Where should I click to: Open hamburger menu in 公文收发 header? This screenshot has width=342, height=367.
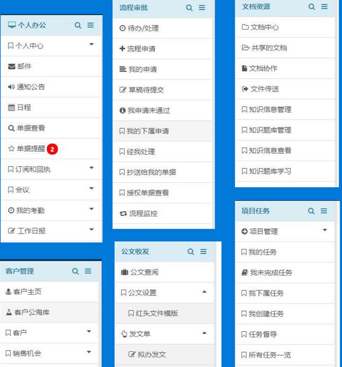(x=203, y=251)
